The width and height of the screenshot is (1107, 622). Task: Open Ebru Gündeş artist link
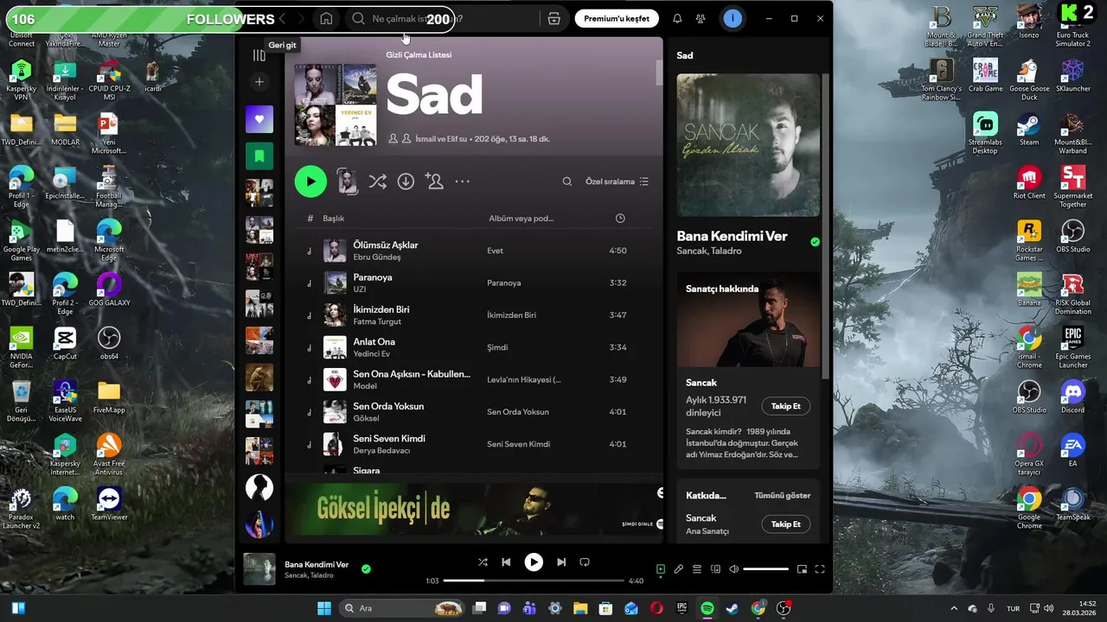(x=377, y=257)
